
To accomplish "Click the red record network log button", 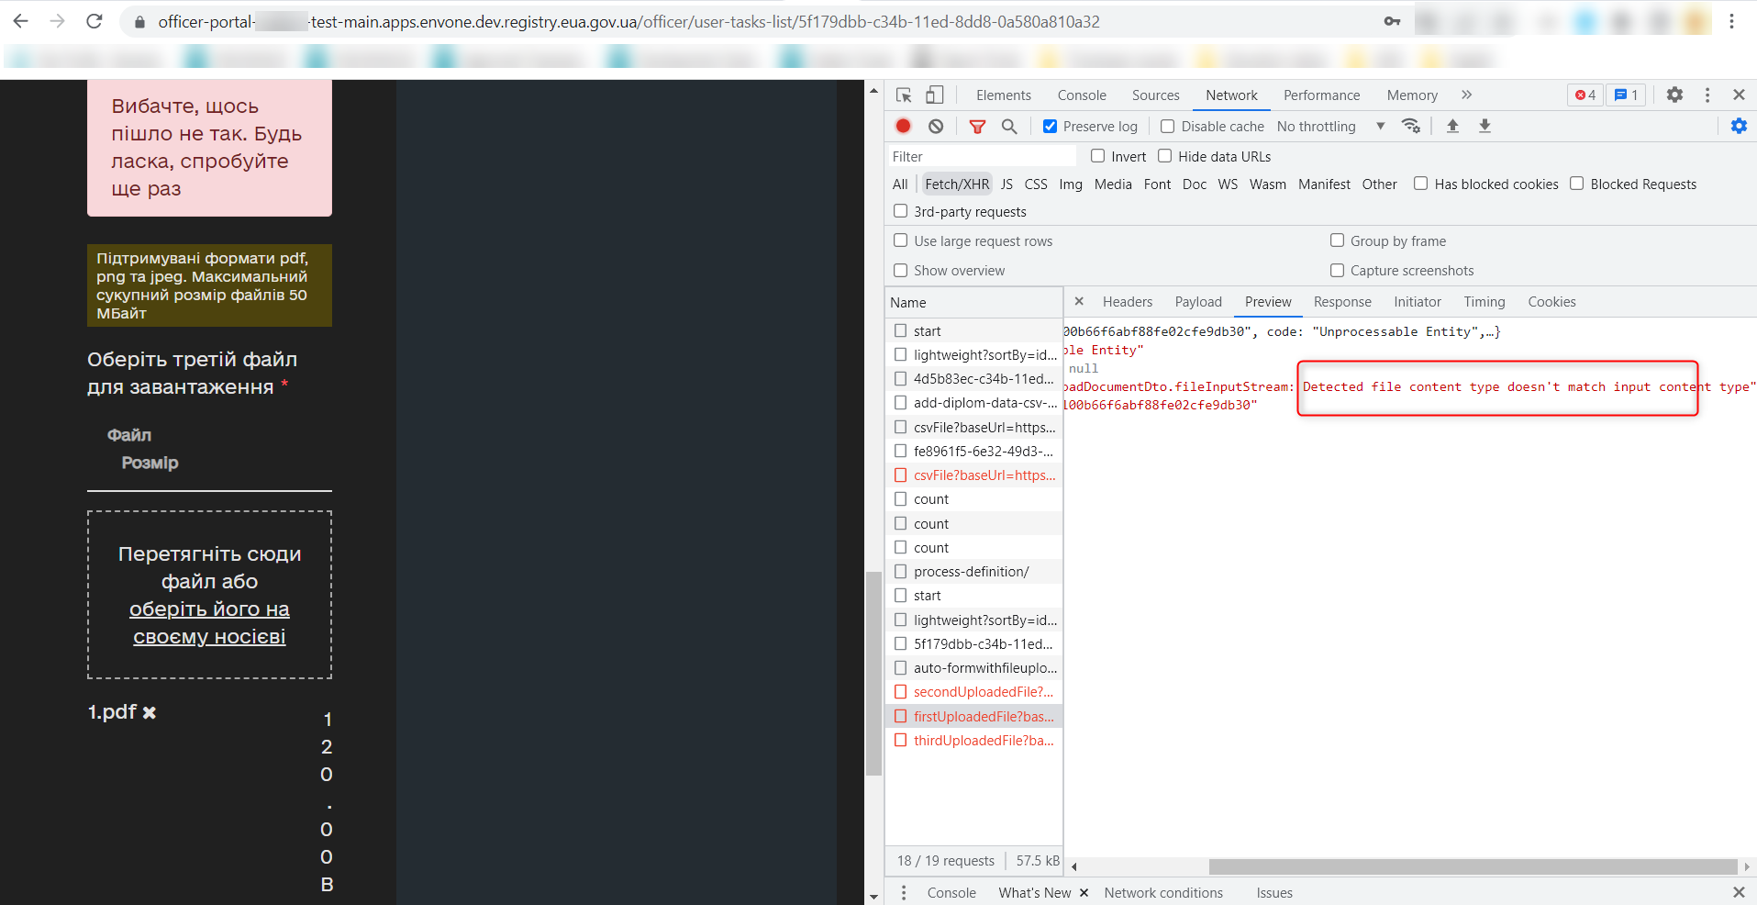I will [903, 126].
